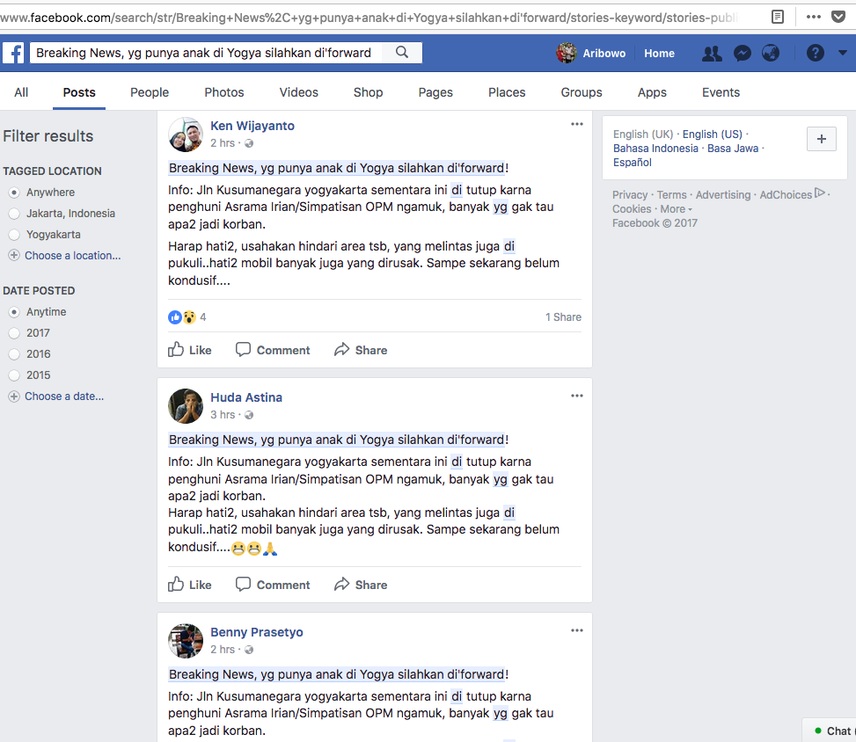Open the account menu dropdown arrow

(x=842, y=53)
